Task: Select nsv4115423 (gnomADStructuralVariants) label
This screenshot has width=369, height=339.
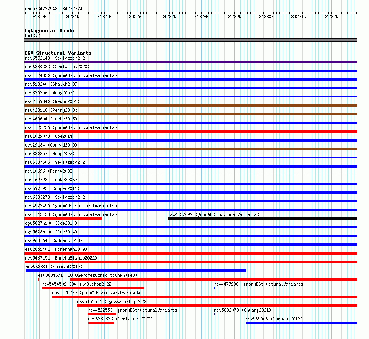Action: [x=71, y=214]
